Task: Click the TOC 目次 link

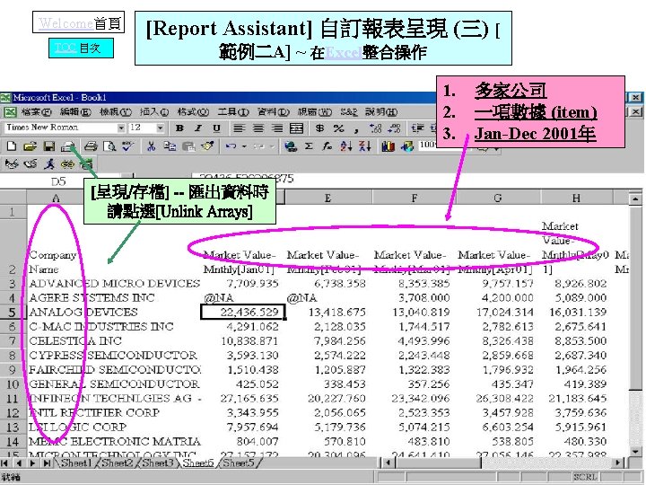Action: 81,48
